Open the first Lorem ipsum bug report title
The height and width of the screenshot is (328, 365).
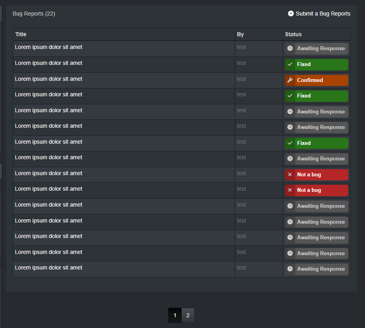49,47
